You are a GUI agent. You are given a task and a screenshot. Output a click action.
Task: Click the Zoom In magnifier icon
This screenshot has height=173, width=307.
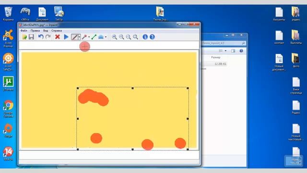pyautogui.click(x=115, y=37)
